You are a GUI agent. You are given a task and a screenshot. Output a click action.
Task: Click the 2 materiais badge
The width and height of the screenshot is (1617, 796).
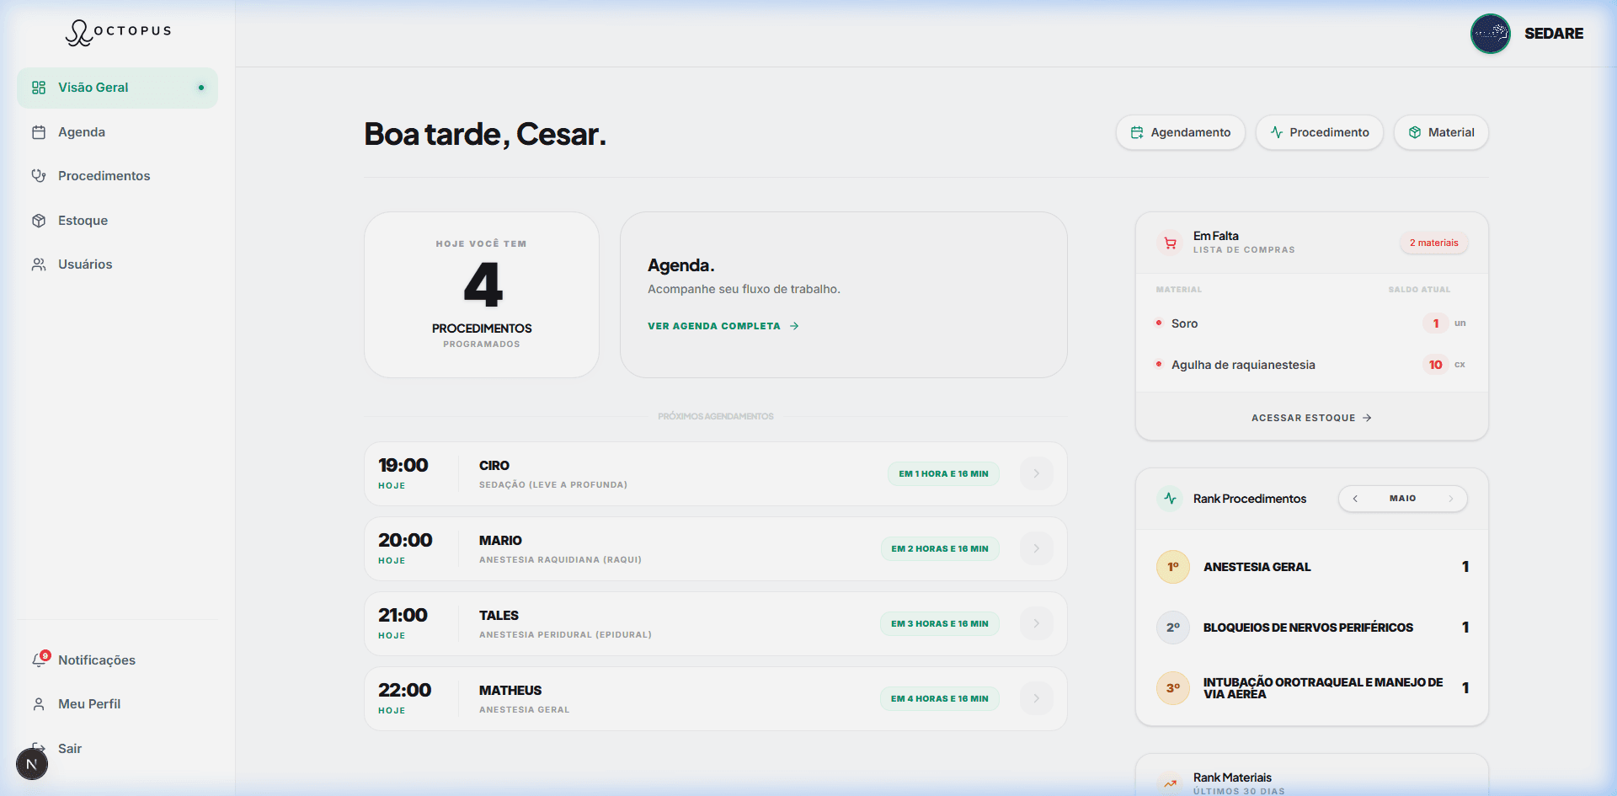coord(1434,243)
